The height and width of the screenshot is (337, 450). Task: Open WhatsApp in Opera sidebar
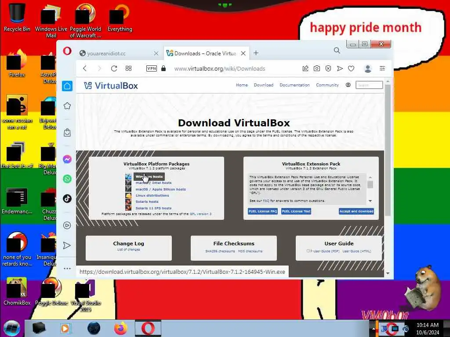click(x=67, y=179)
